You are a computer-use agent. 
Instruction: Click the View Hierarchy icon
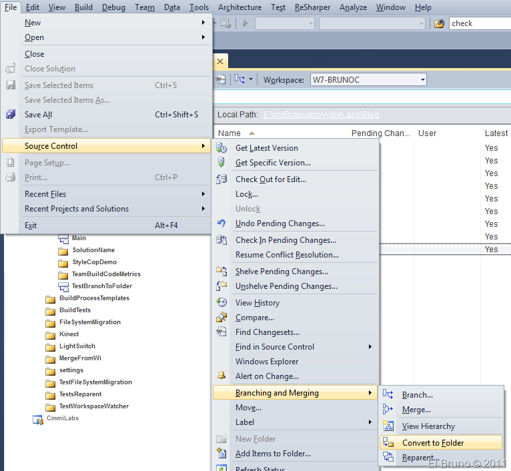[x=388, y=426]
